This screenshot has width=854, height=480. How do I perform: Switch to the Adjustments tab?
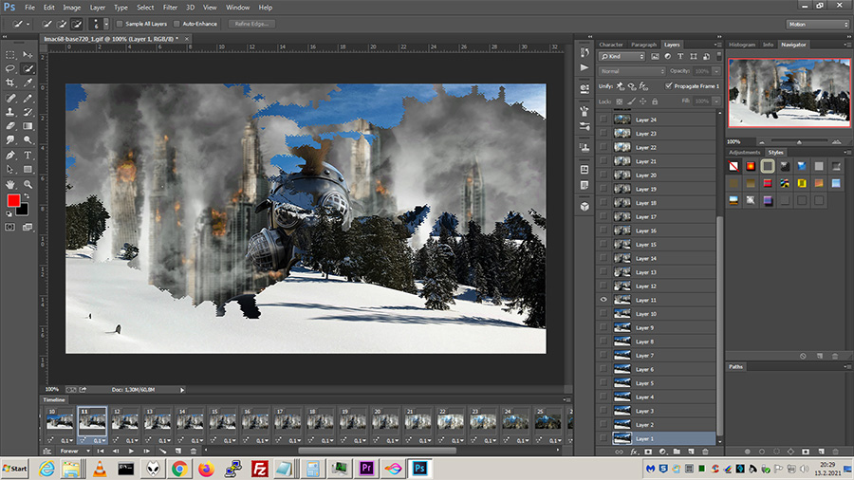coord(744,153)
